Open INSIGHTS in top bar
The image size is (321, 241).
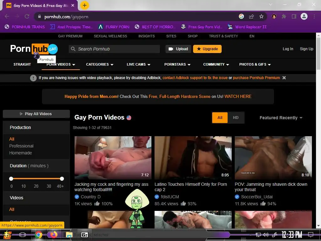147,36
